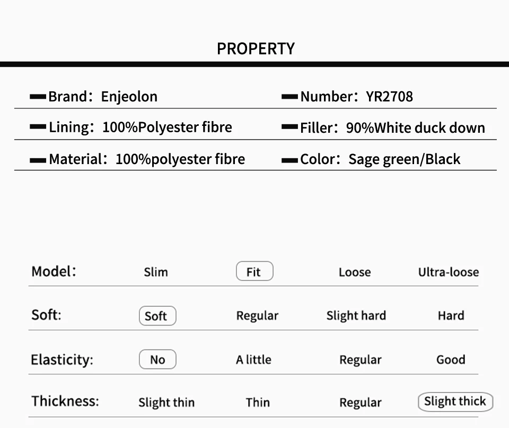The image size is (509, 428).
Task: Click the dash bullet beside Brand
Action: coord(38,97)
